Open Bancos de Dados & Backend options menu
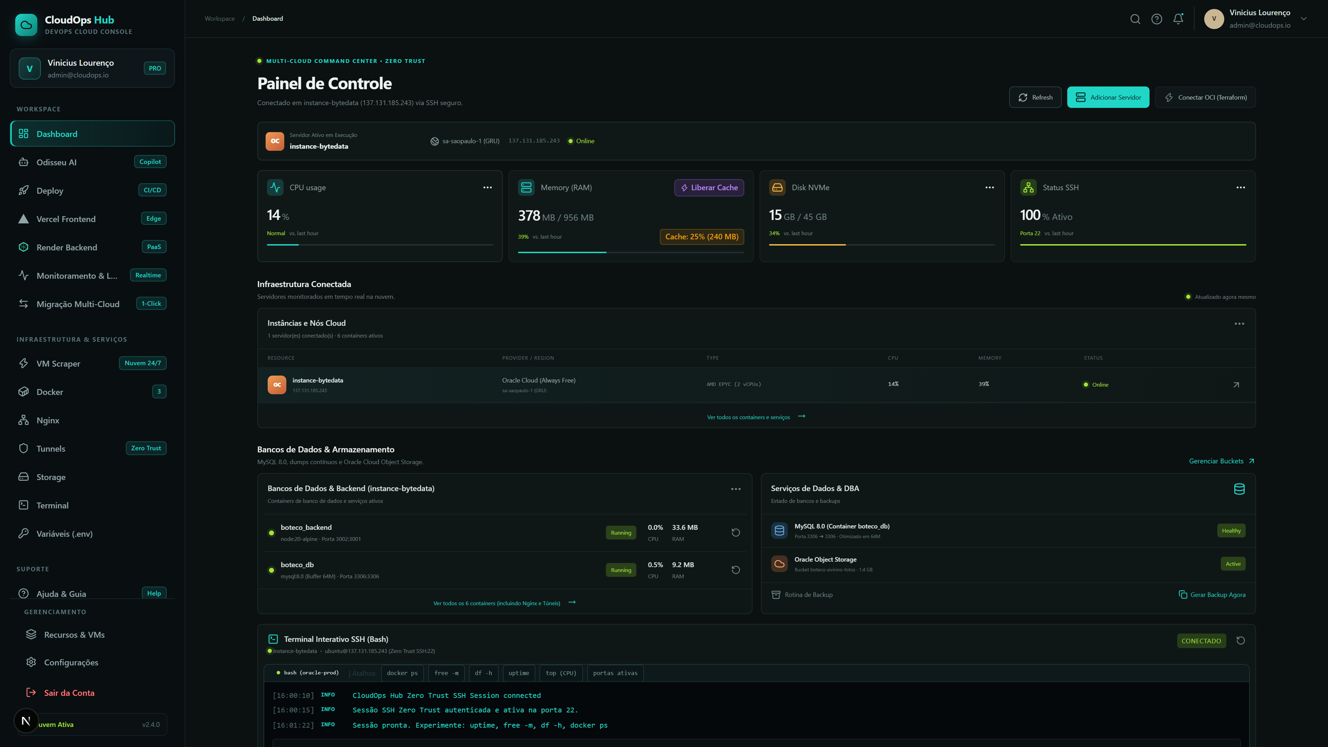 pyautogui.click(x=736, y=489)
